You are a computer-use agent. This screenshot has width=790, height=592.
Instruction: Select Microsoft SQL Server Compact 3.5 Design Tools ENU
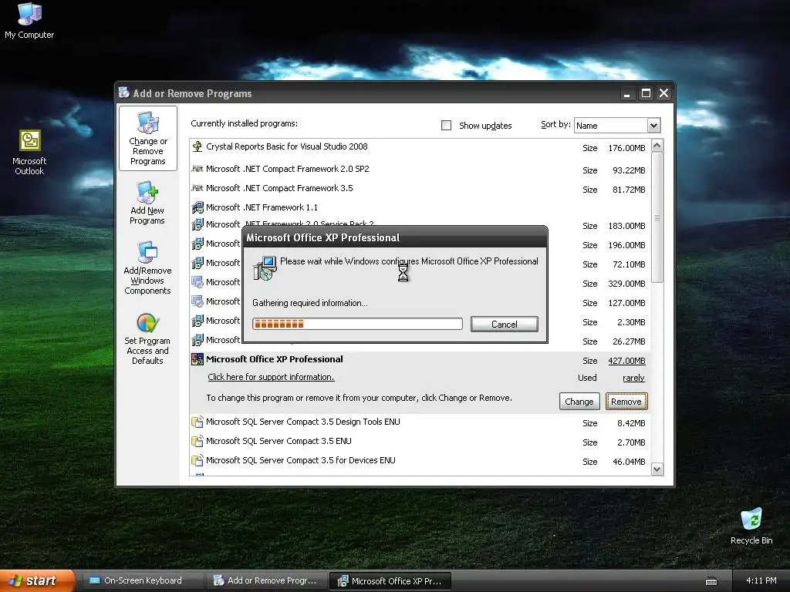[302, 422]
